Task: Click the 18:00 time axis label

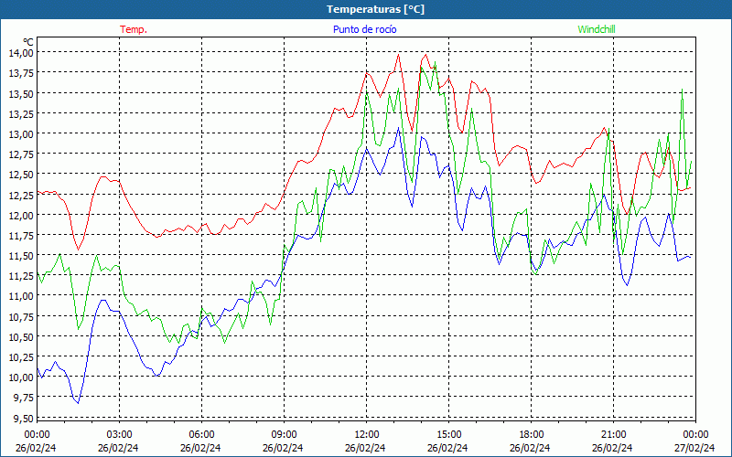Action: [532, 435]
